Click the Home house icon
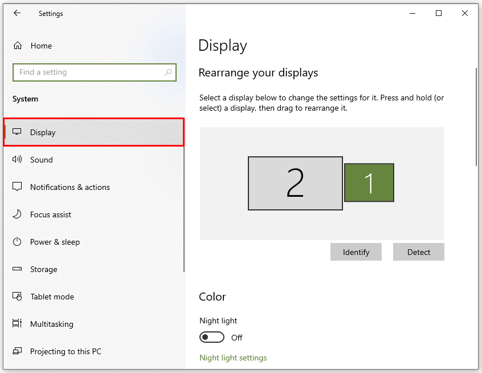Image resolution: width=482 pixels, height=373 pixels. click(18, 46)
